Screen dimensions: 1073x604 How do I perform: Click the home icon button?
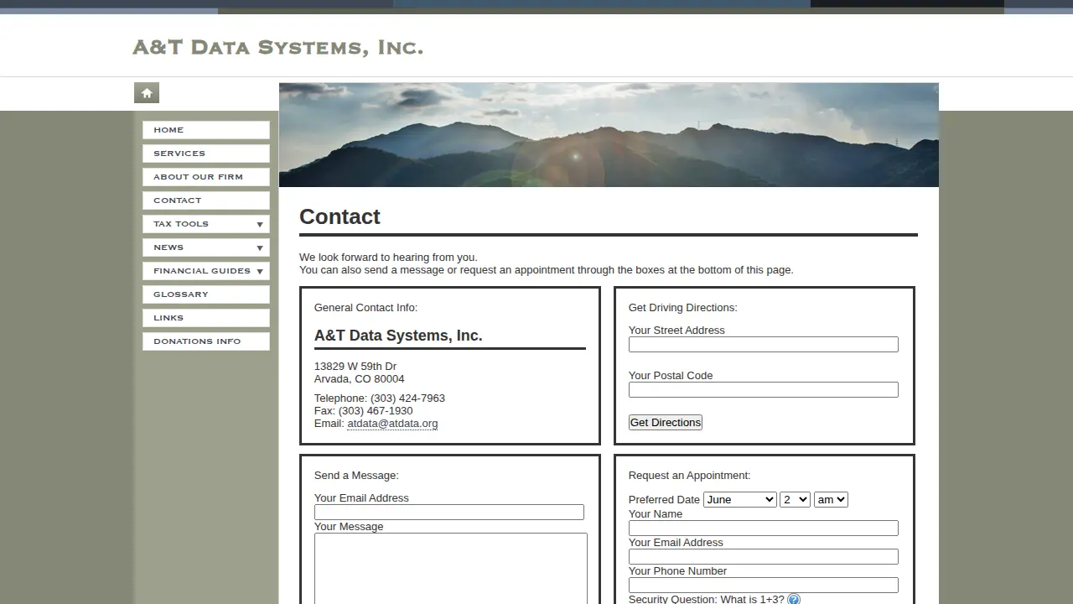tap(147, 93)
